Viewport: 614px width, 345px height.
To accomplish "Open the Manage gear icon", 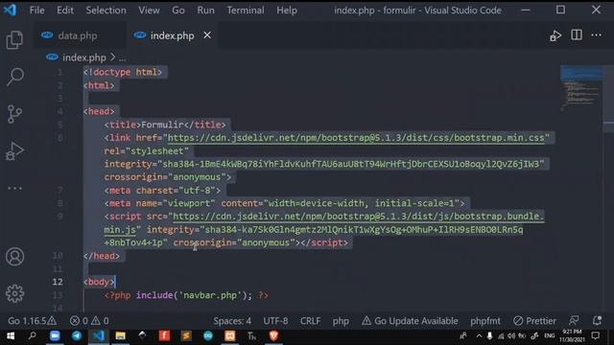I will pyautogui.click(x=15, y=294).
